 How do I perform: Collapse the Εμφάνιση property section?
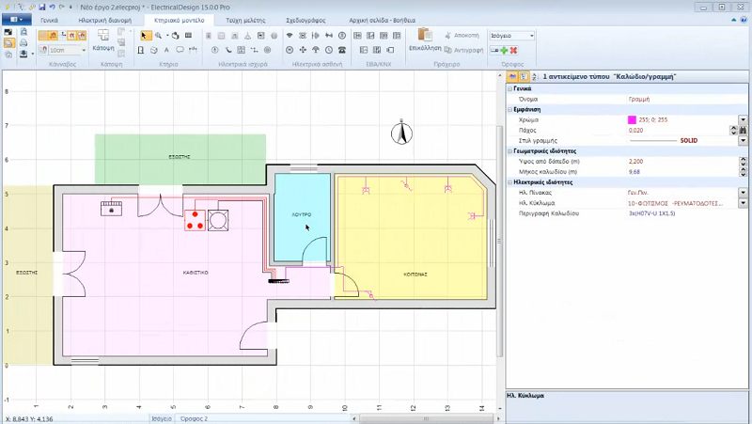510,109
